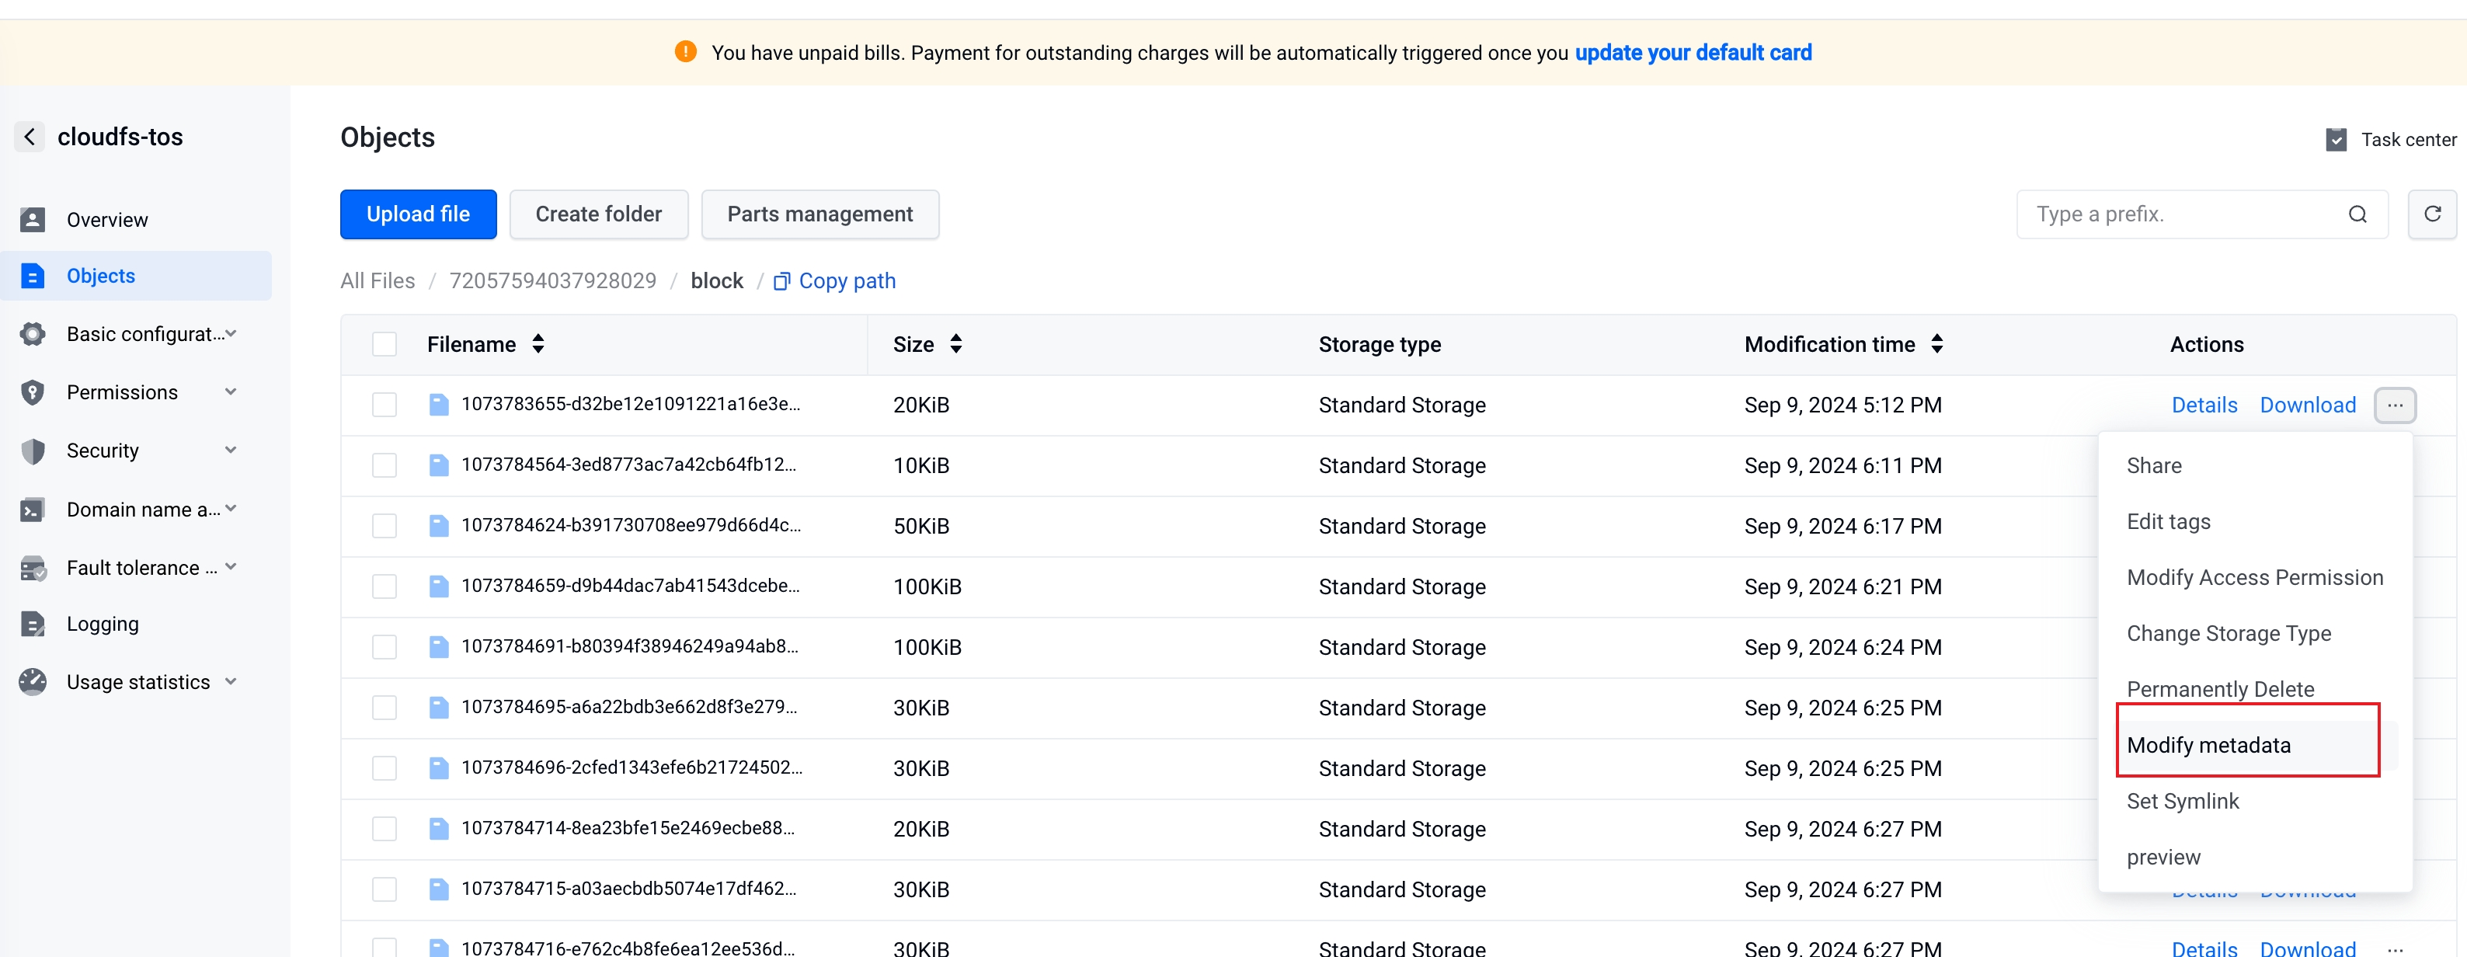Choose Modify metadata from the dropdown menu
Viewport: 2467px width, 957px height.
(x=2208, y=745)
